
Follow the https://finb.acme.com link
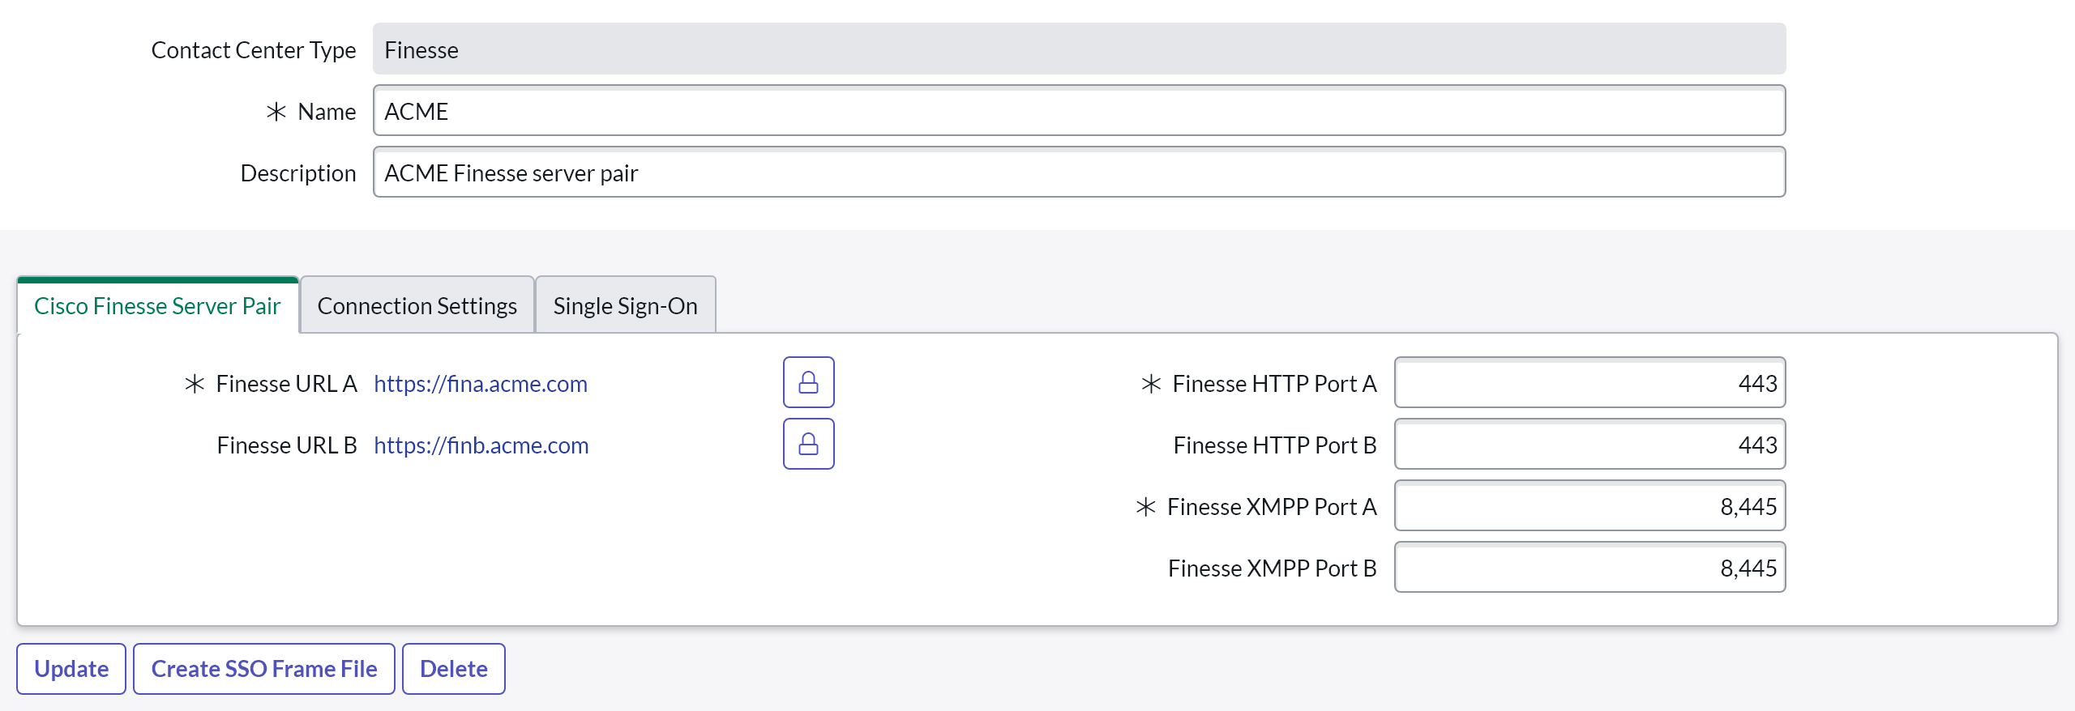(x=481, y=445)
